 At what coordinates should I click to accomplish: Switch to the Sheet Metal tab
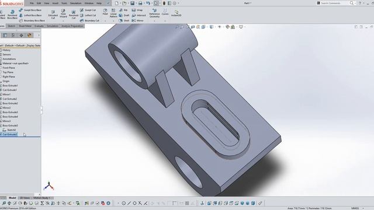pyautogui.click(x=25, y=26)
